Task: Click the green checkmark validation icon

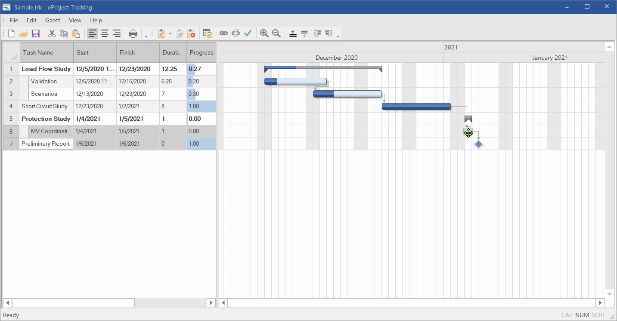Action: coord(248,33)
